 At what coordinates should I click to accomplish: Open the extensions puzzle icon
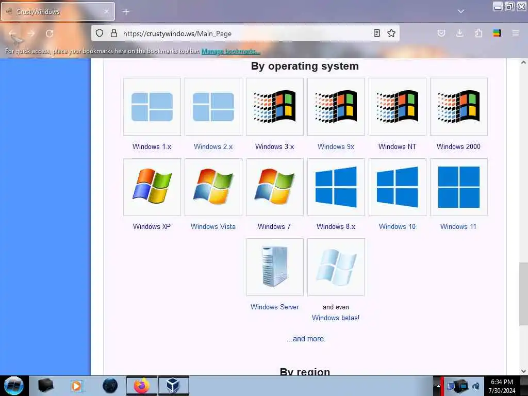click(x=478, y=33)
